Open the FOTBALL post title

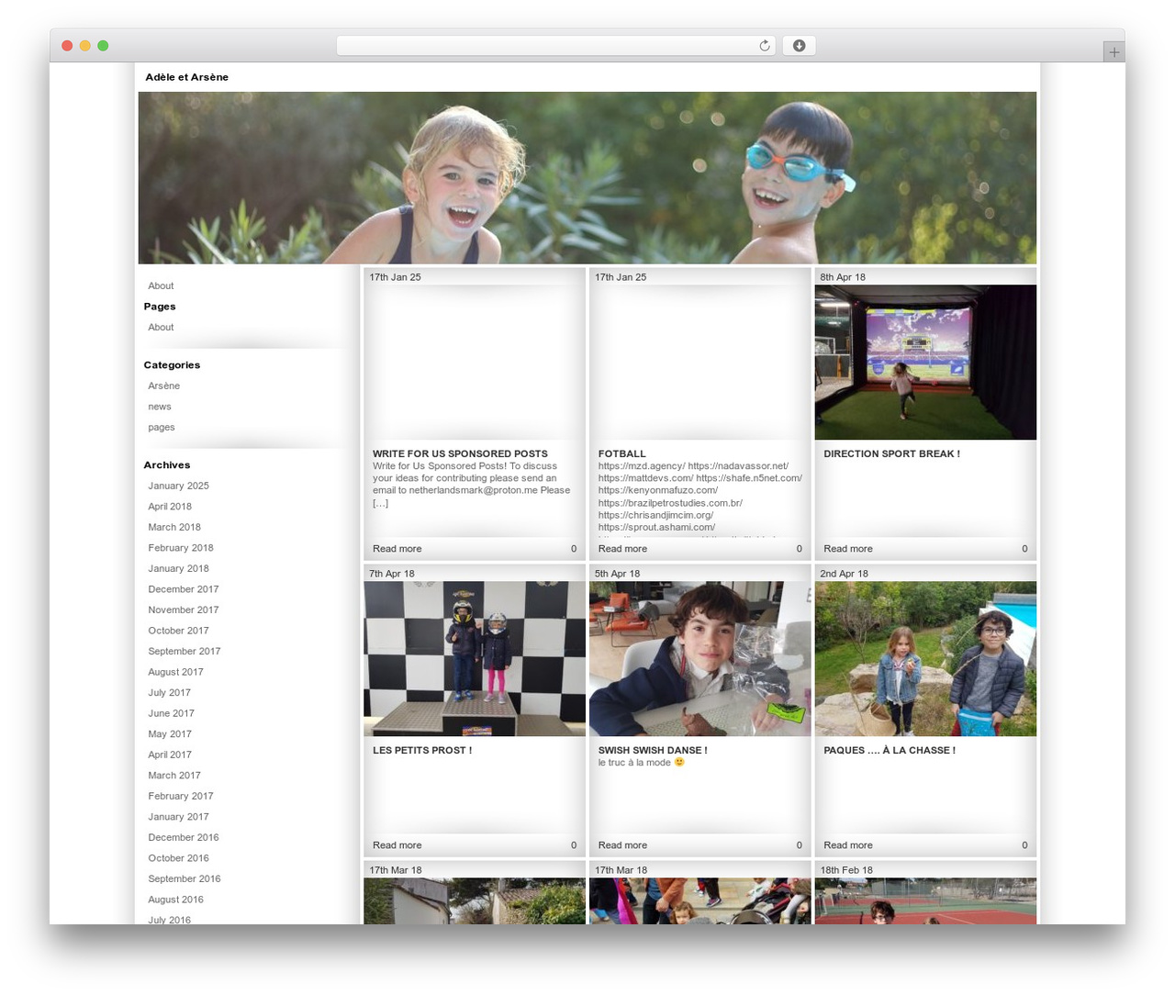(x=622, y=453)
